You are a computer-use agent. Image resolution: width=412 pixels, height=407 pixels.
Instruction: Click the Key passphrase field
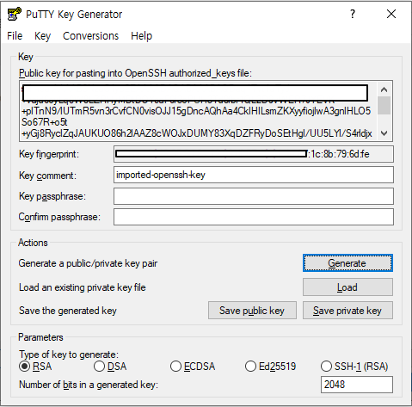254,196
